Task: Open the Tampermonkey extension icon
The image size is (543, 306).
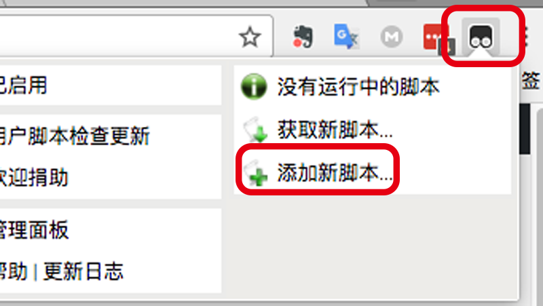Action: pyautogui.click(x=481, y=37)
